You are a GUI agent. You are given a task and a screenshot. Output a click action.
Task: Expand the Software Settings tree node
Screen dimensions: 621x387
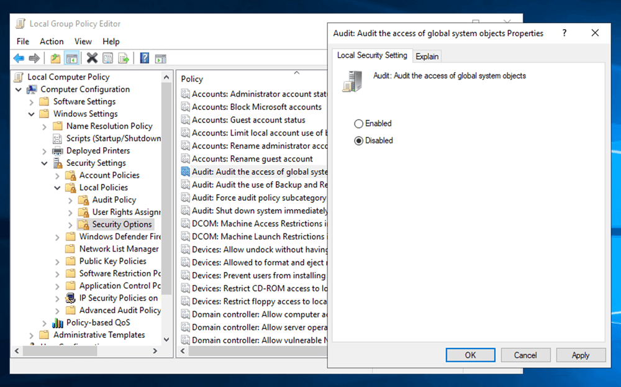coord(31,102)
